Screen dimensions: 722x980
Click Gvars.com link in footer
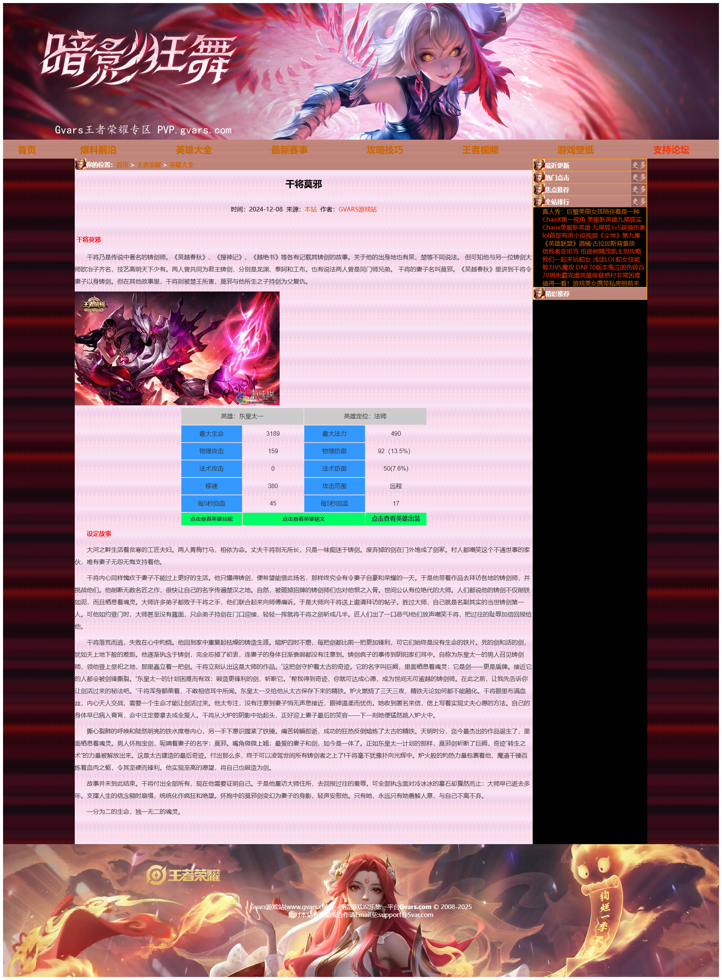pyautogui.click(x=415, y=907)
